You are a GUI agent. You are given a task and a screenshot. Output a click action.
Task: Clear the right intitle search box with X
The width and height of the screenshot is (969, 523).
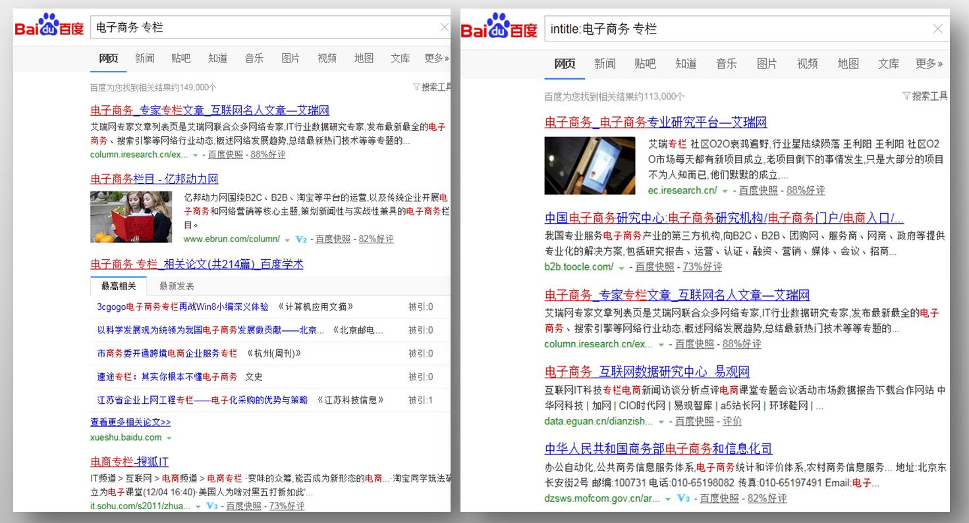(x=937, y=29)
